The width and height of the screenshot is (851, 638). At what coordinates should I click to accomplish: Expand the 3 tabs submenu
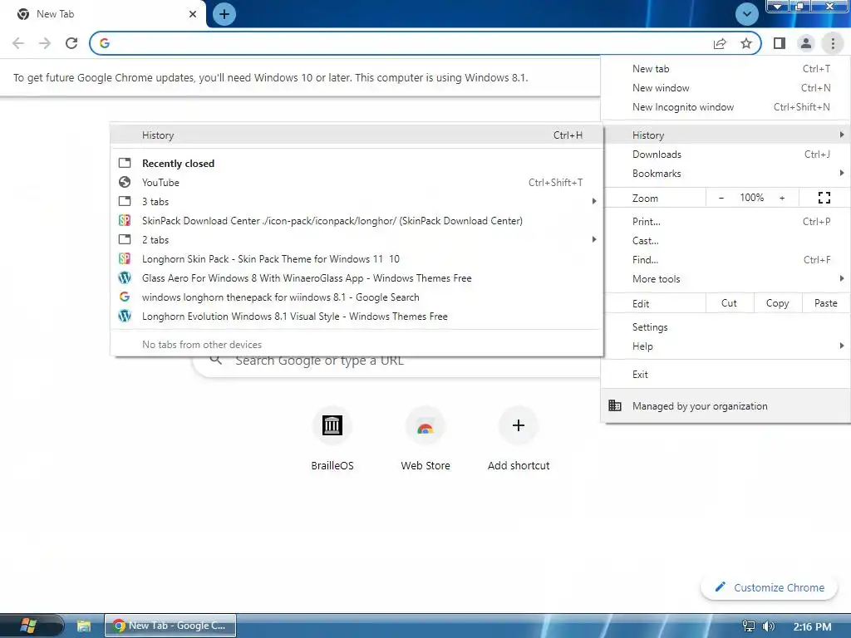357,201
